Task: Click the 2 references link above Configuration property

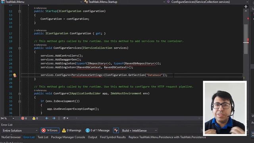Action: click(40, 30)
